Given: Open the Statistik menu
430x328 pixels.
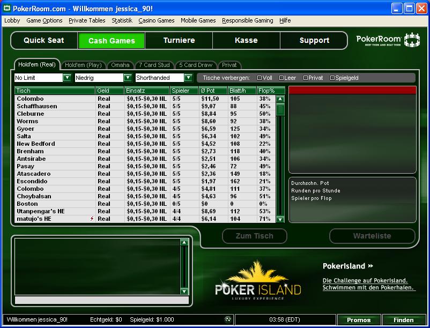Looking at the screenshot, I should tap(122, 20).
